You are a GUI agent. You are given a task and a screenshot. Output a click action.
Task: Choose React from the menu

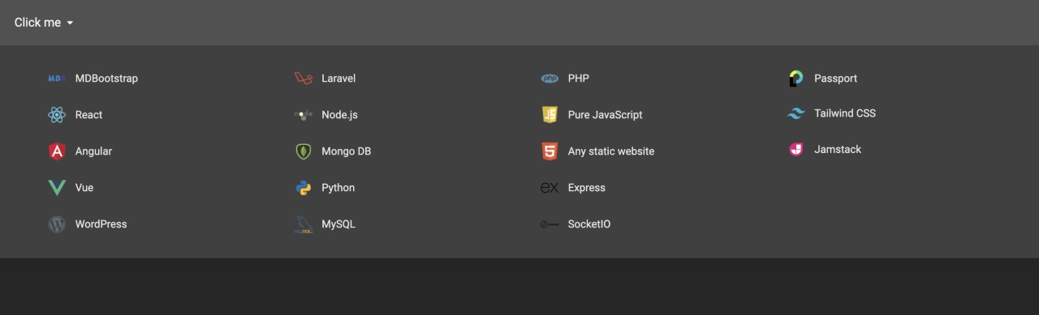(x=88, y=115)
